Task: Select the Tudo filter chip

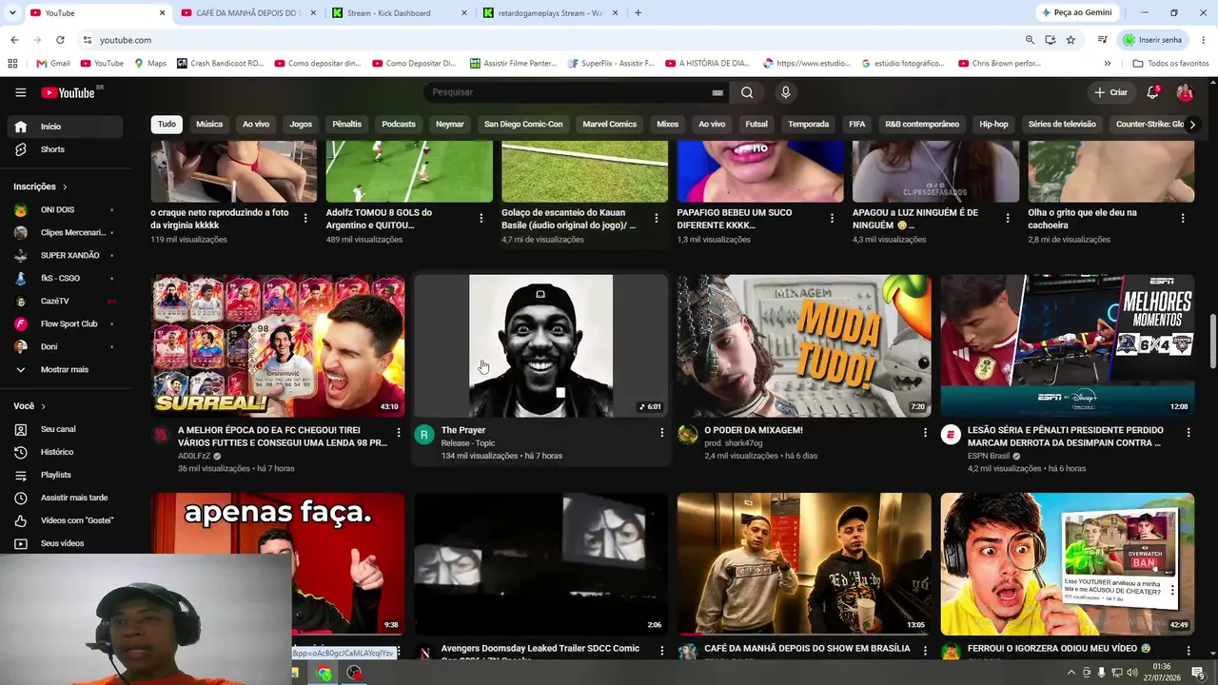Action: coord(167,125)
